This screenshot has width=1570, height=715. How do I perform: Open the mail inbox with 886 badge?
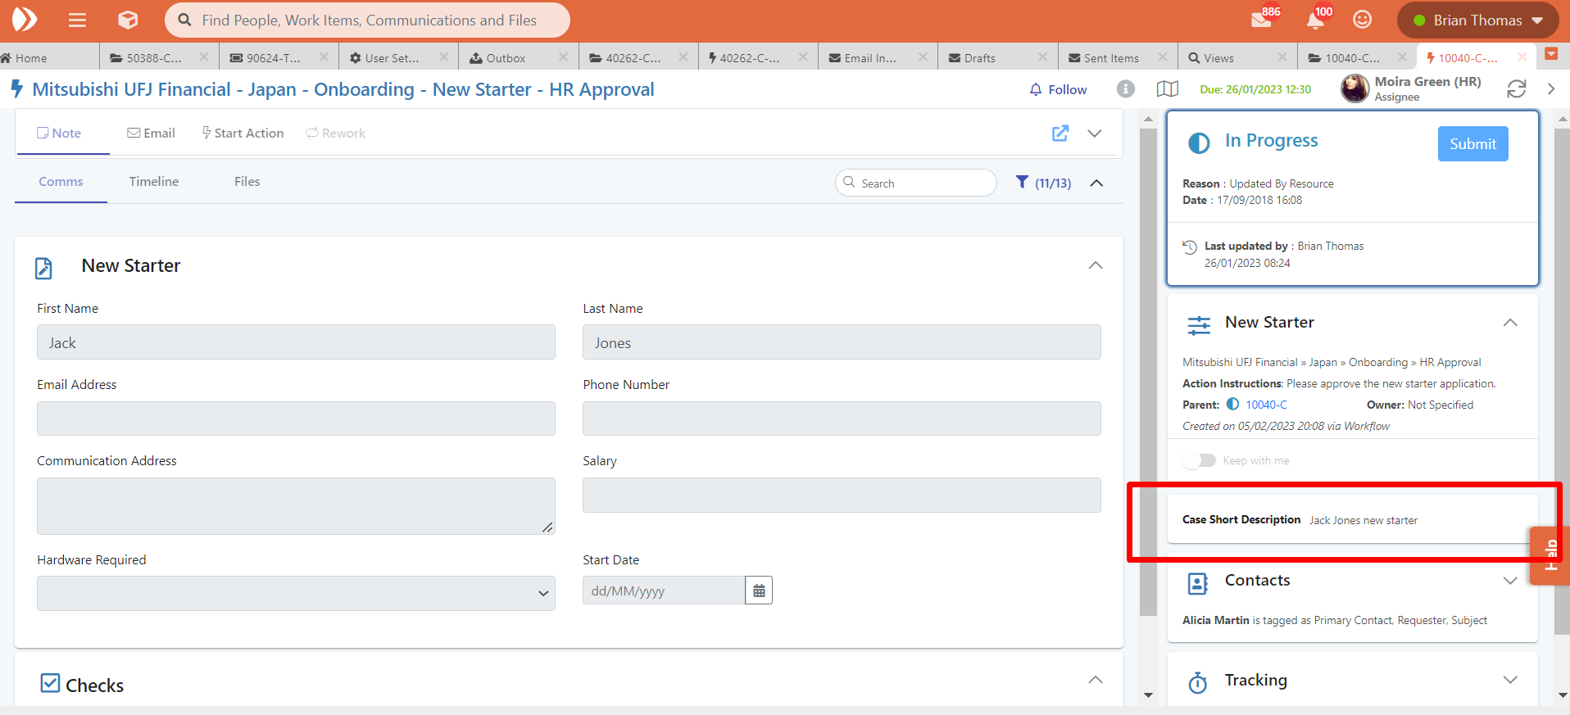click(1262, 20)
